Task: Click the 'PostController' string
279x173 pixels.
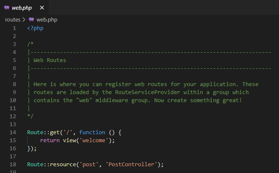Action: tap(132, 165)
